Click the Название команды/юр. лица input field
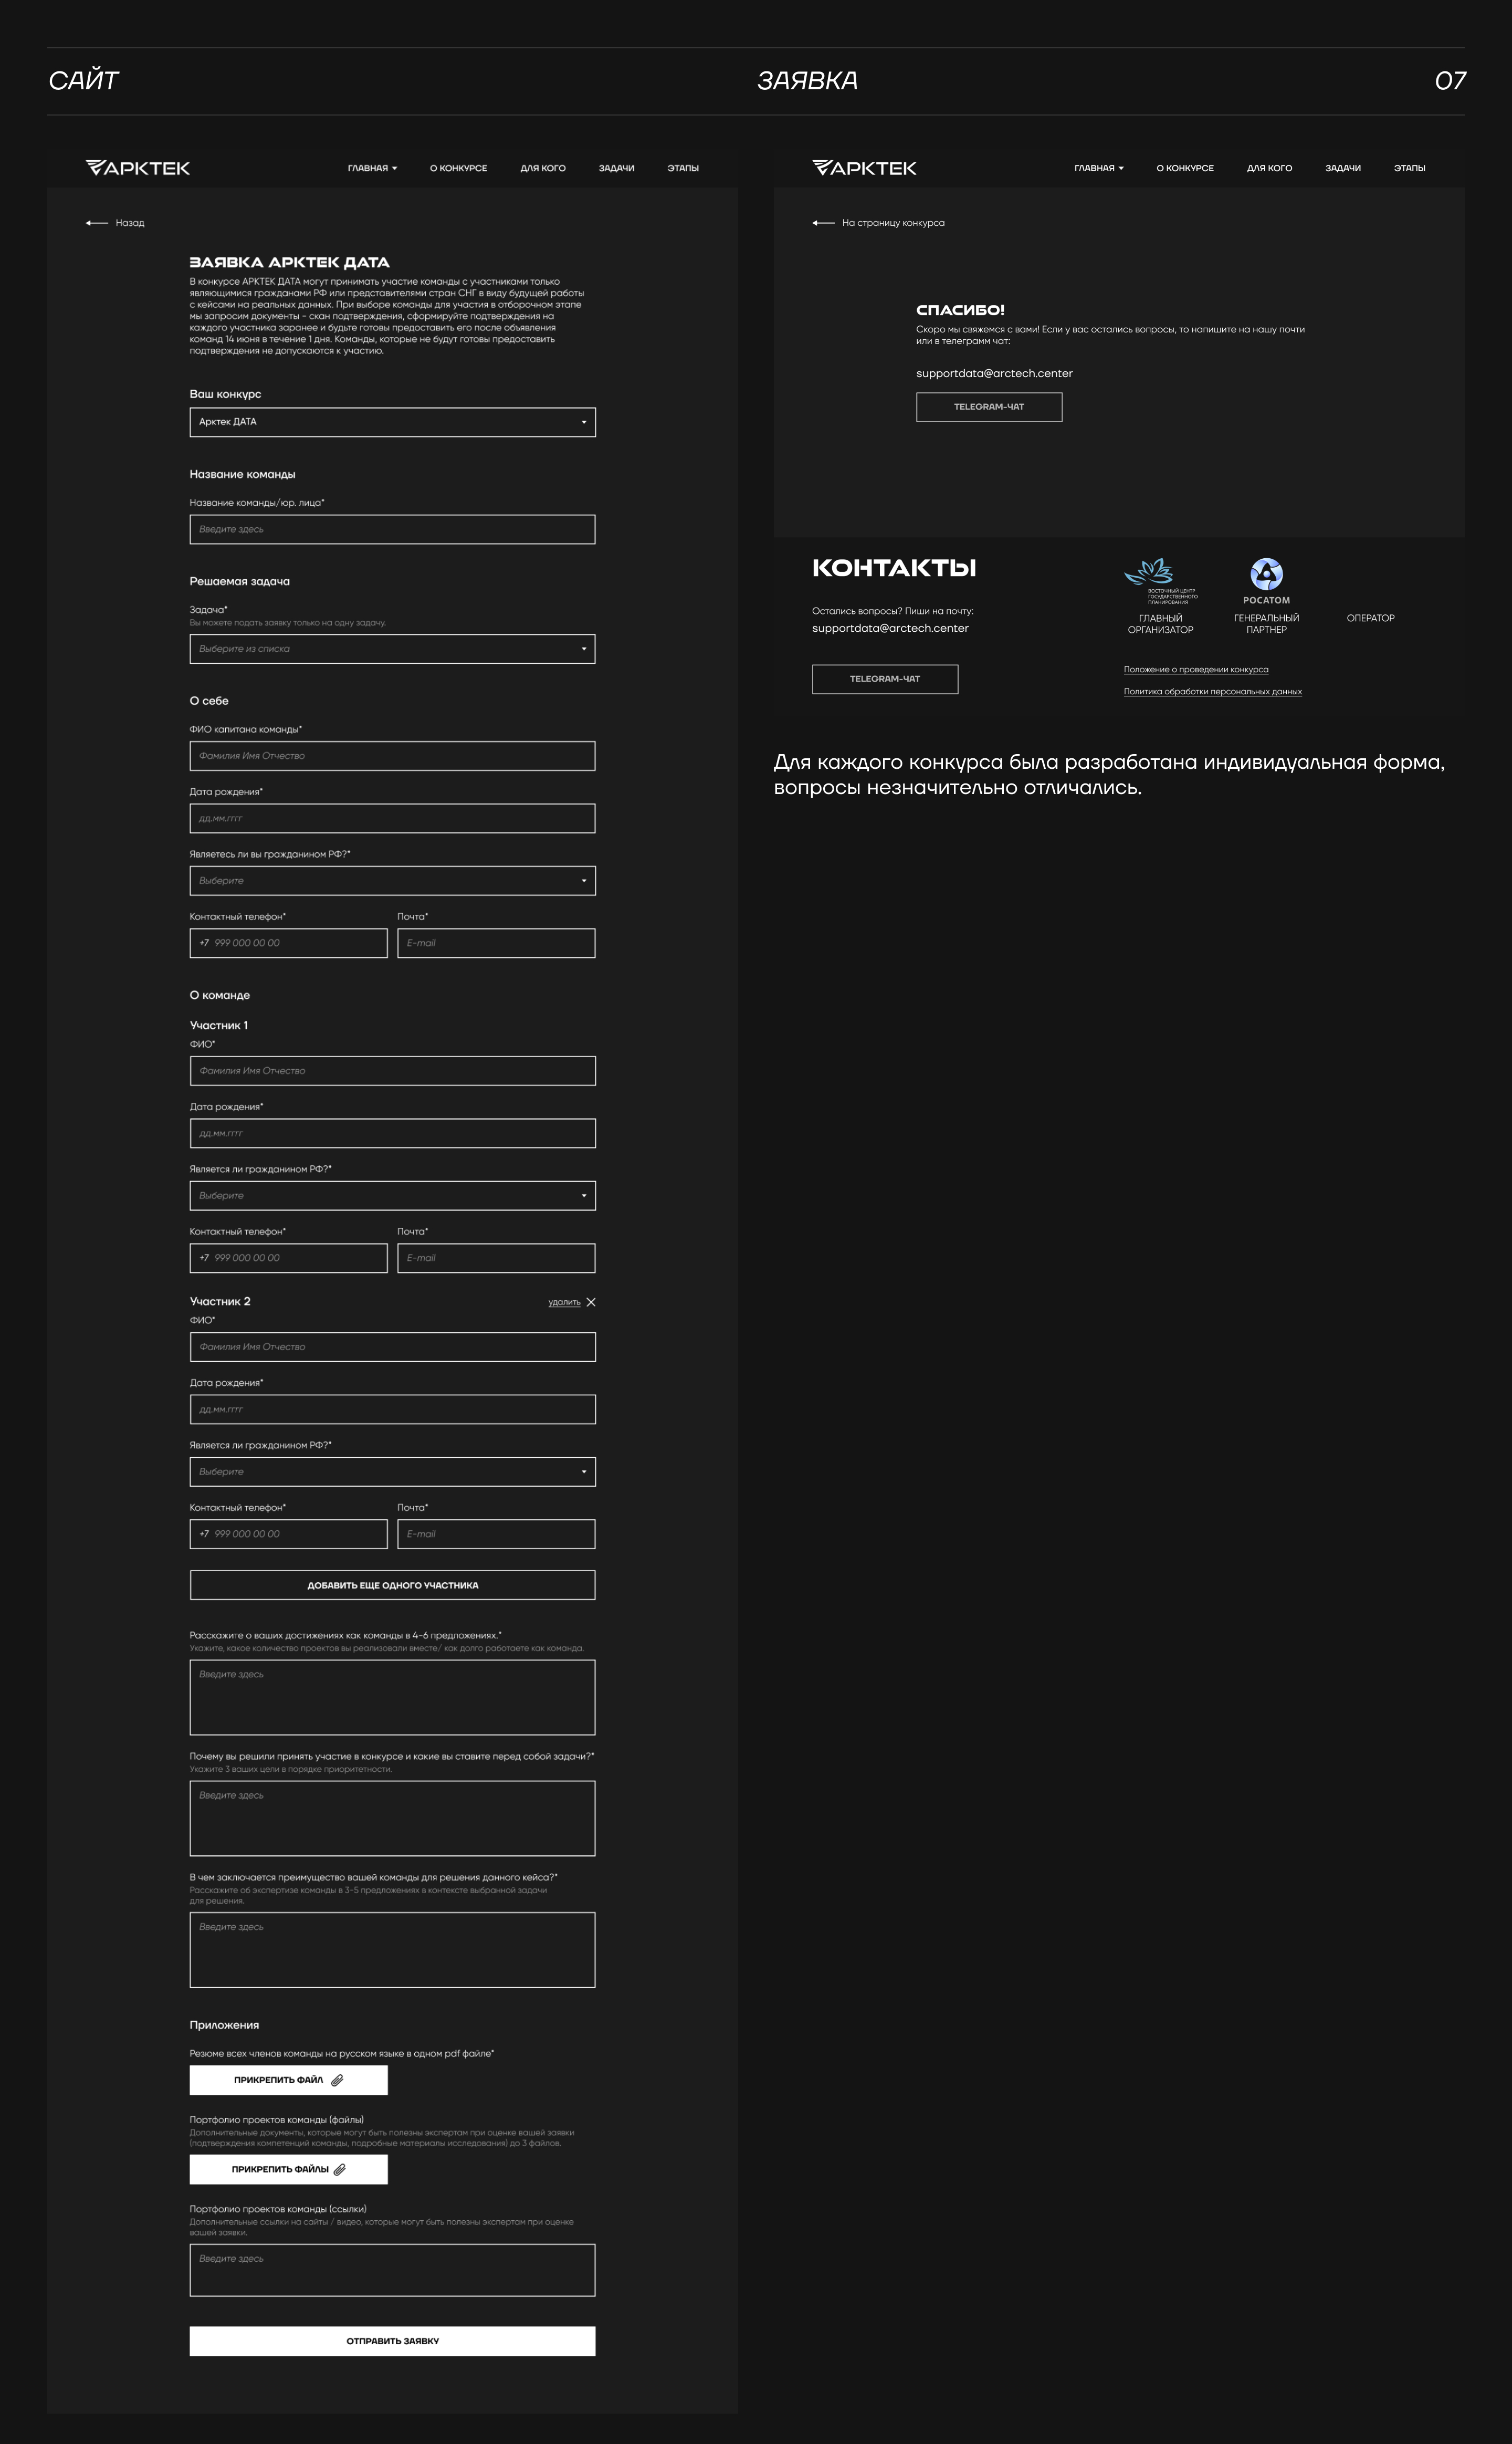This screenshot has width=1512, height=2444. click(392, 529)
